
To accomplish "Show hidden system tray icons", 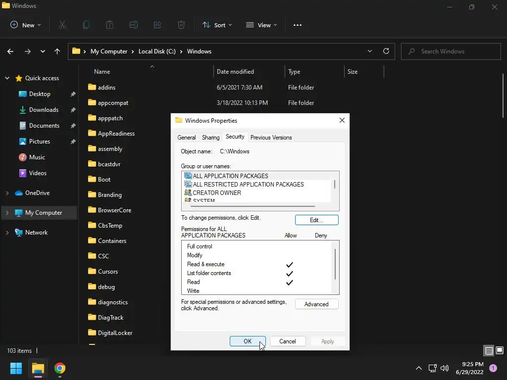I will (x=419, y=368).
